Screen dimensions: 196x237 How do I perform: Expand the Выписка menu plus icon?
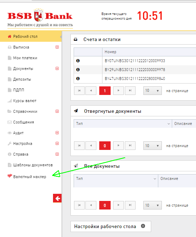click(57, 47)
